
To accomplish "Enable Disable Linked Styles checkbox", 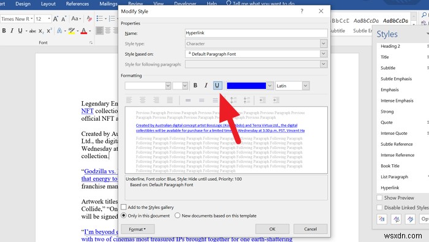I will coord(379,208).
